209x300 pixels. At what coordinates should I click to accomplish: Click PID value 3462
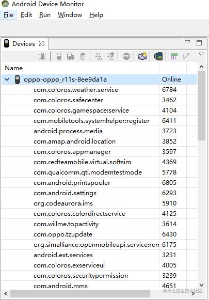169,100
